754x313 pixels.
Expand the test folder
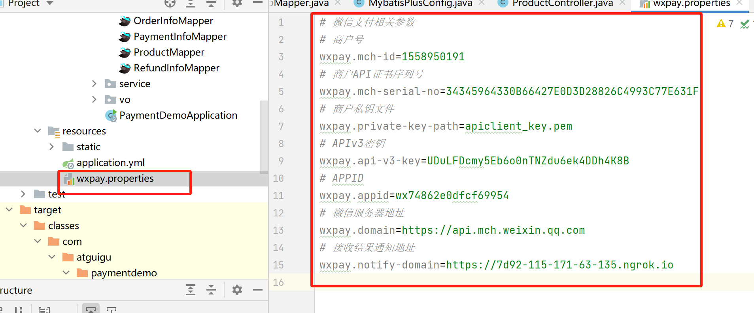click(x=23, y=194)
